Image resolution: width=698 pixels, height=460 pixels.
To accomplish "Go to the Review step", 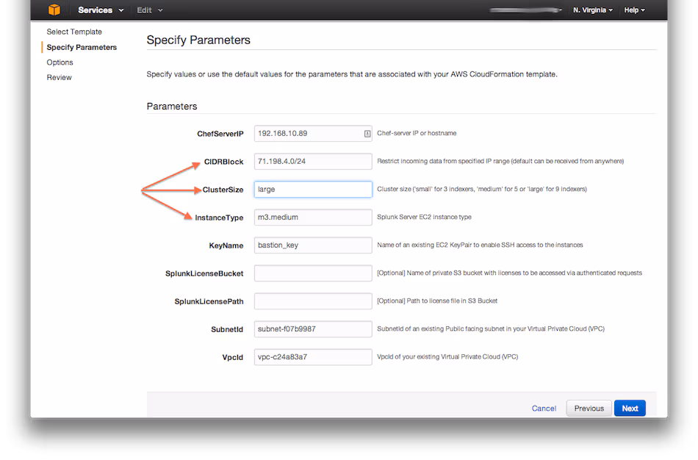I will click(x=59, y=77).
